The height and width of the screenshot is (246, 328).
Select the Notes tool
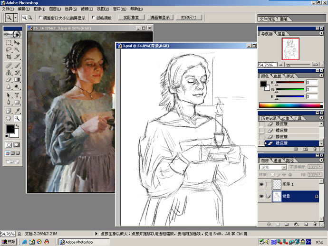(9, 111)
